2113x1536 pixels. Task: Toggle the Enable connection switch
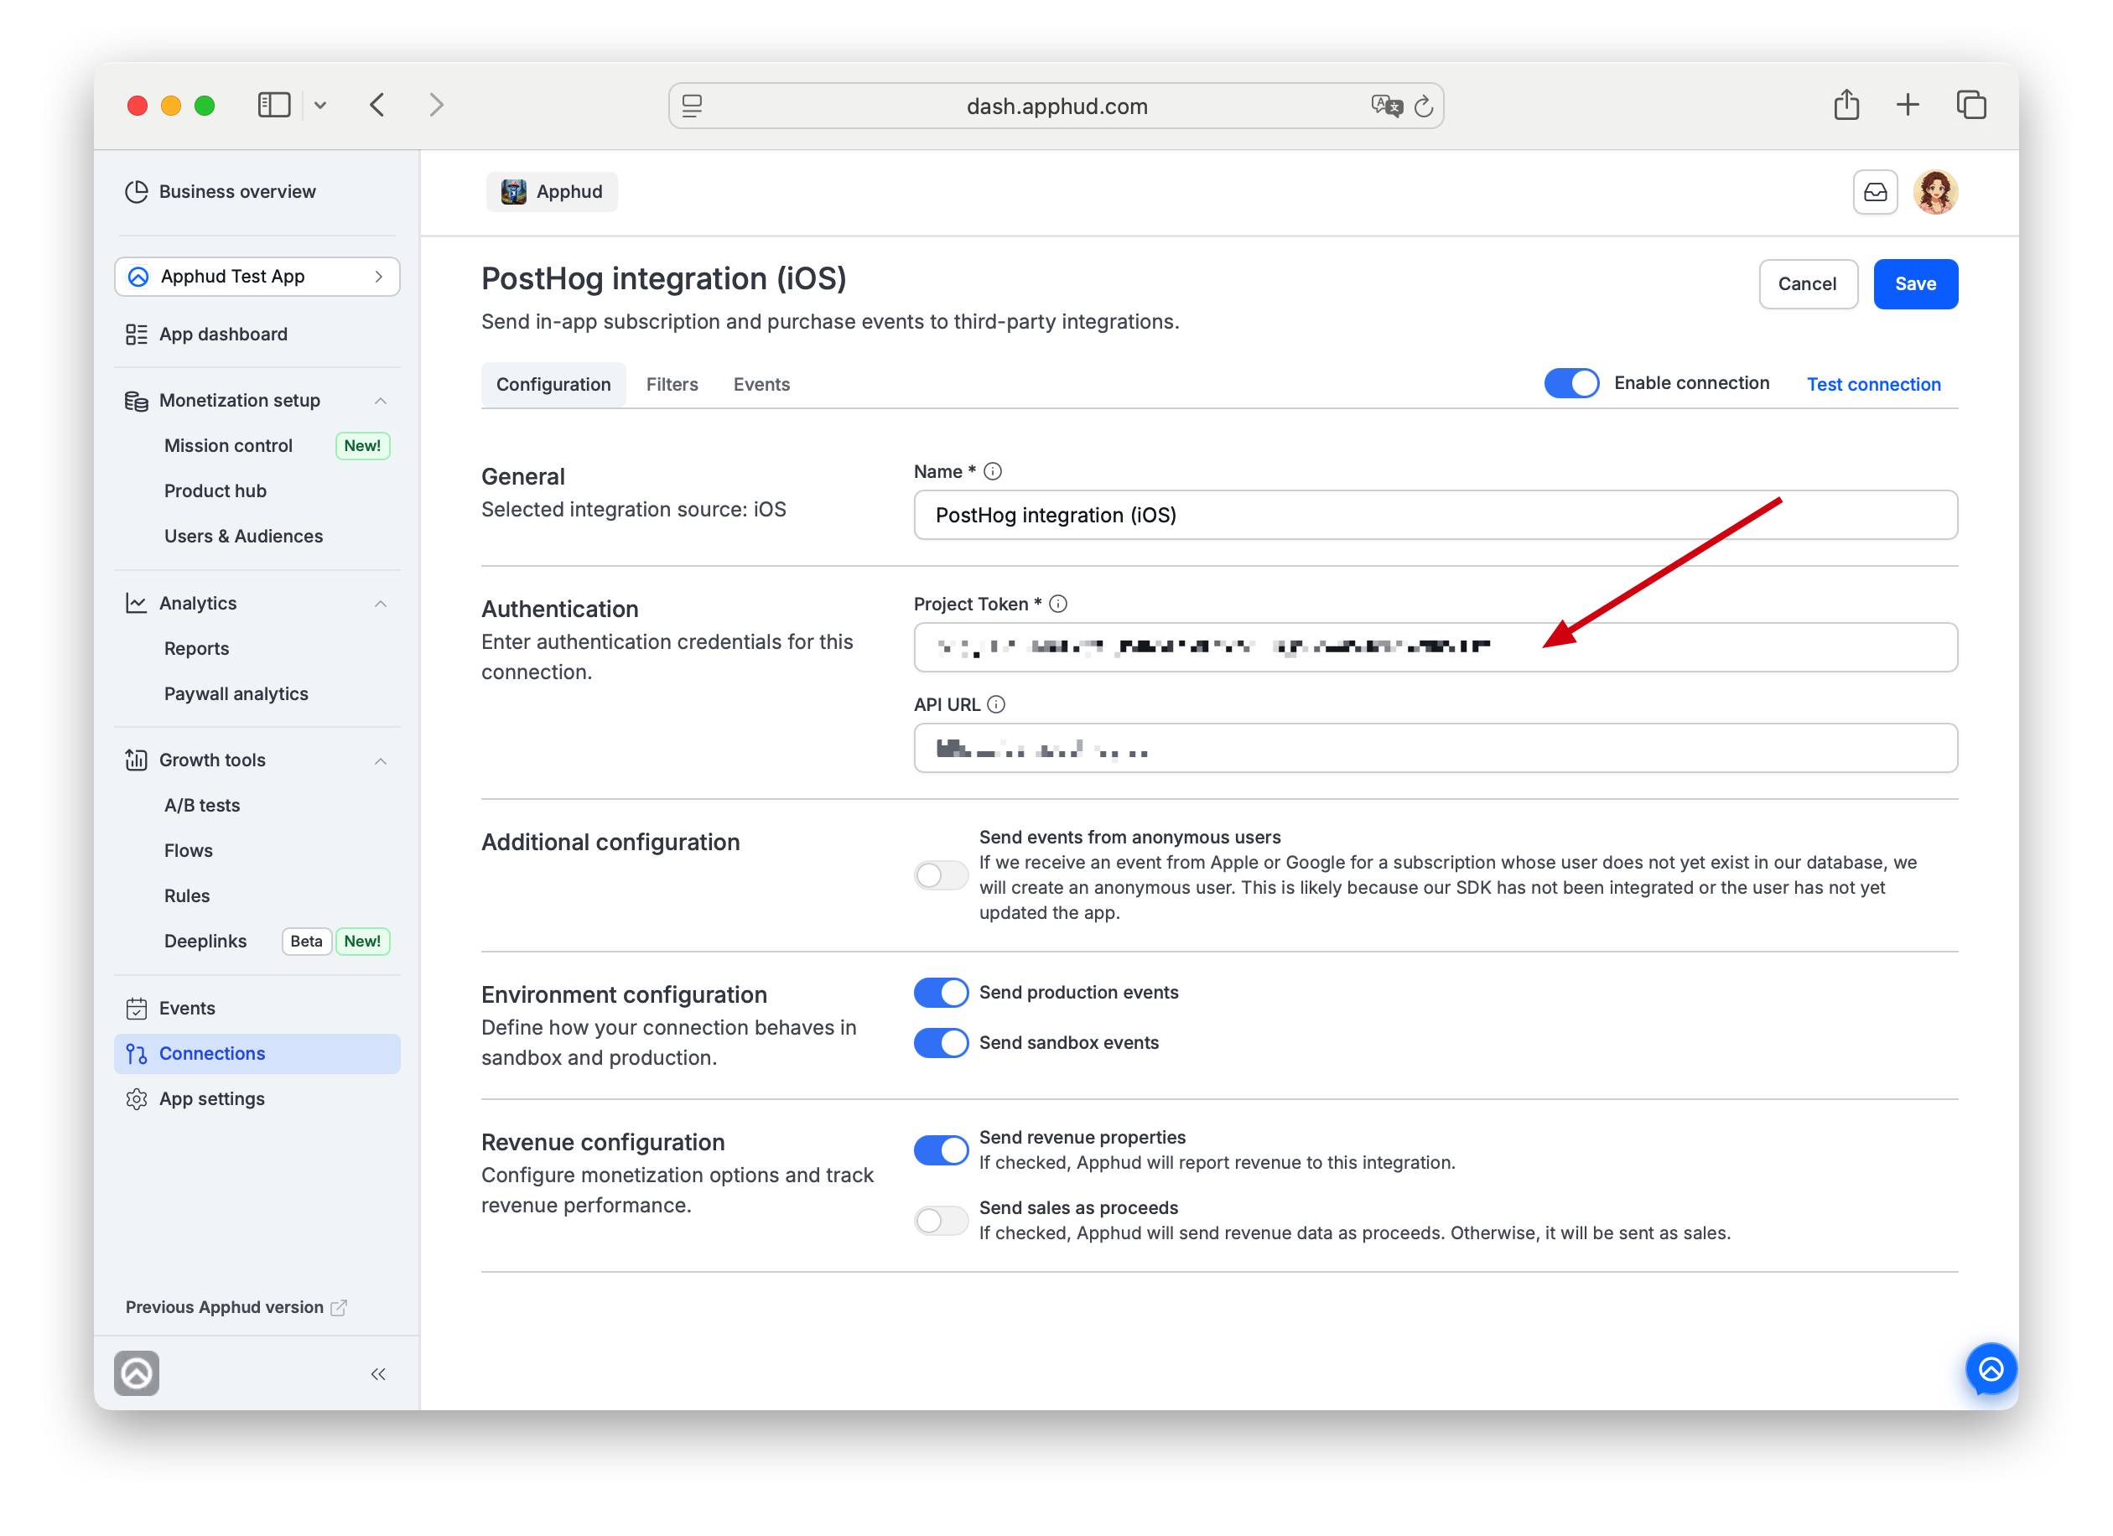point(1570,383)
